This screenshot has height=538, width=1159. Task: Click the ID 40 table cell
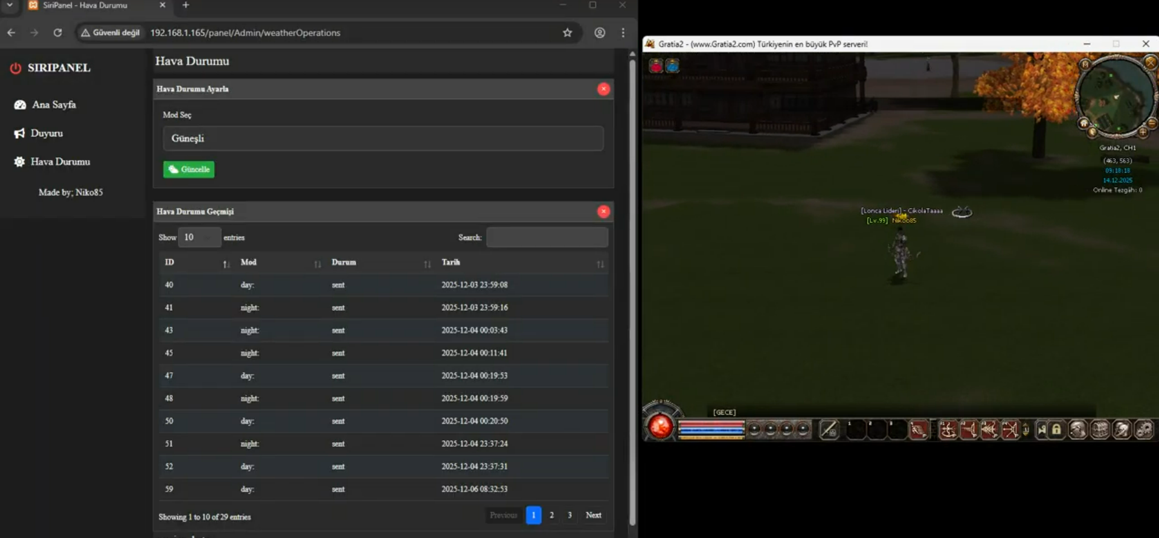[x=169, y=285]
